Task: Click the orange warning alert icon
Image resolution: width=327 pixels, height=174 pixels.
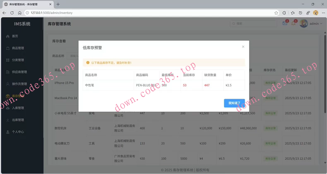Action: [88, 63]
